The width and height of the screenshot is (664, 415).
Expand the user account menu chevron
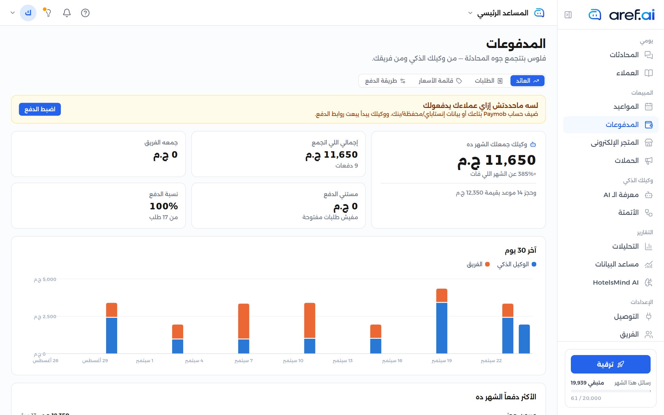click(x=13, y=13)
